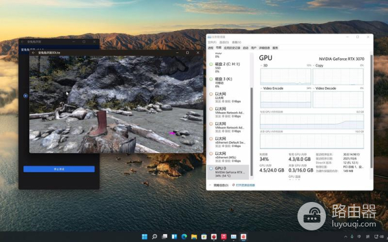The width and height of the screenshot is (388, 242).
Task: Click the driver date 2021/10/6
Action: tap(350, 159)
